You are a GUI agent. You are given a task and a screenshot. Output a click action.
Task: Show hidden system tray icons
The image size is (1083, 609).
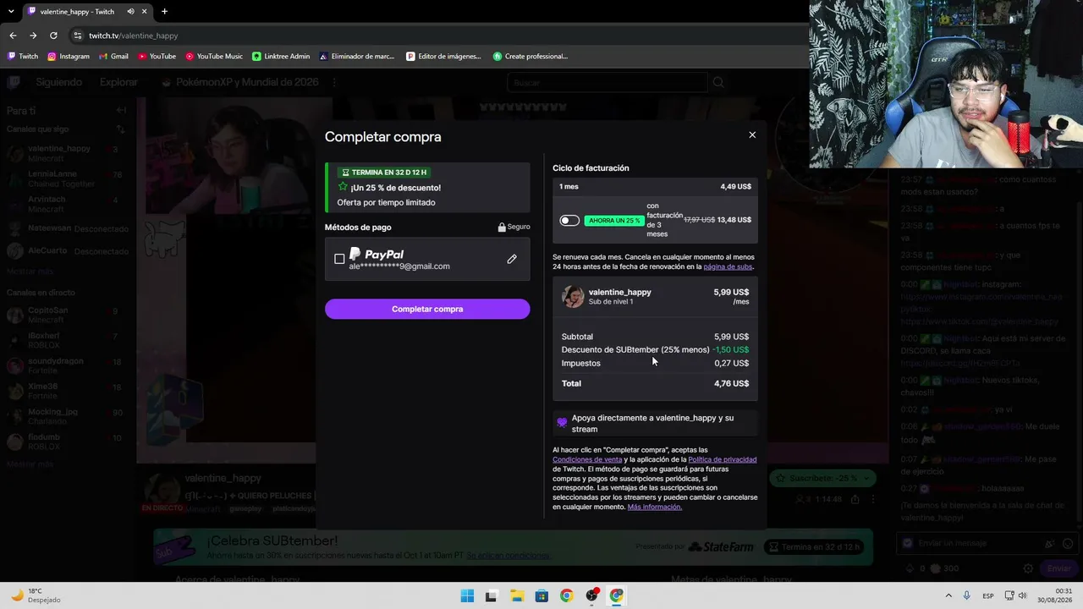pos(948,595)
